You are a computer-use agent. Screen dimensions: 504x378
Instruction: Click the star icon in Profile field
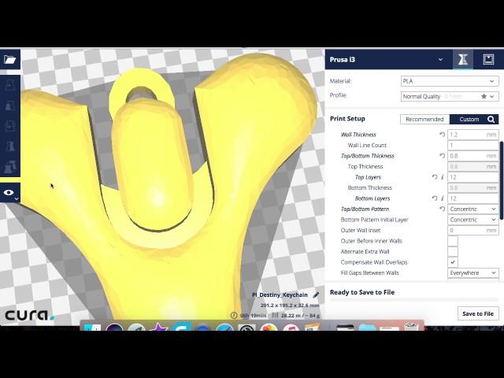pos(484,96)
